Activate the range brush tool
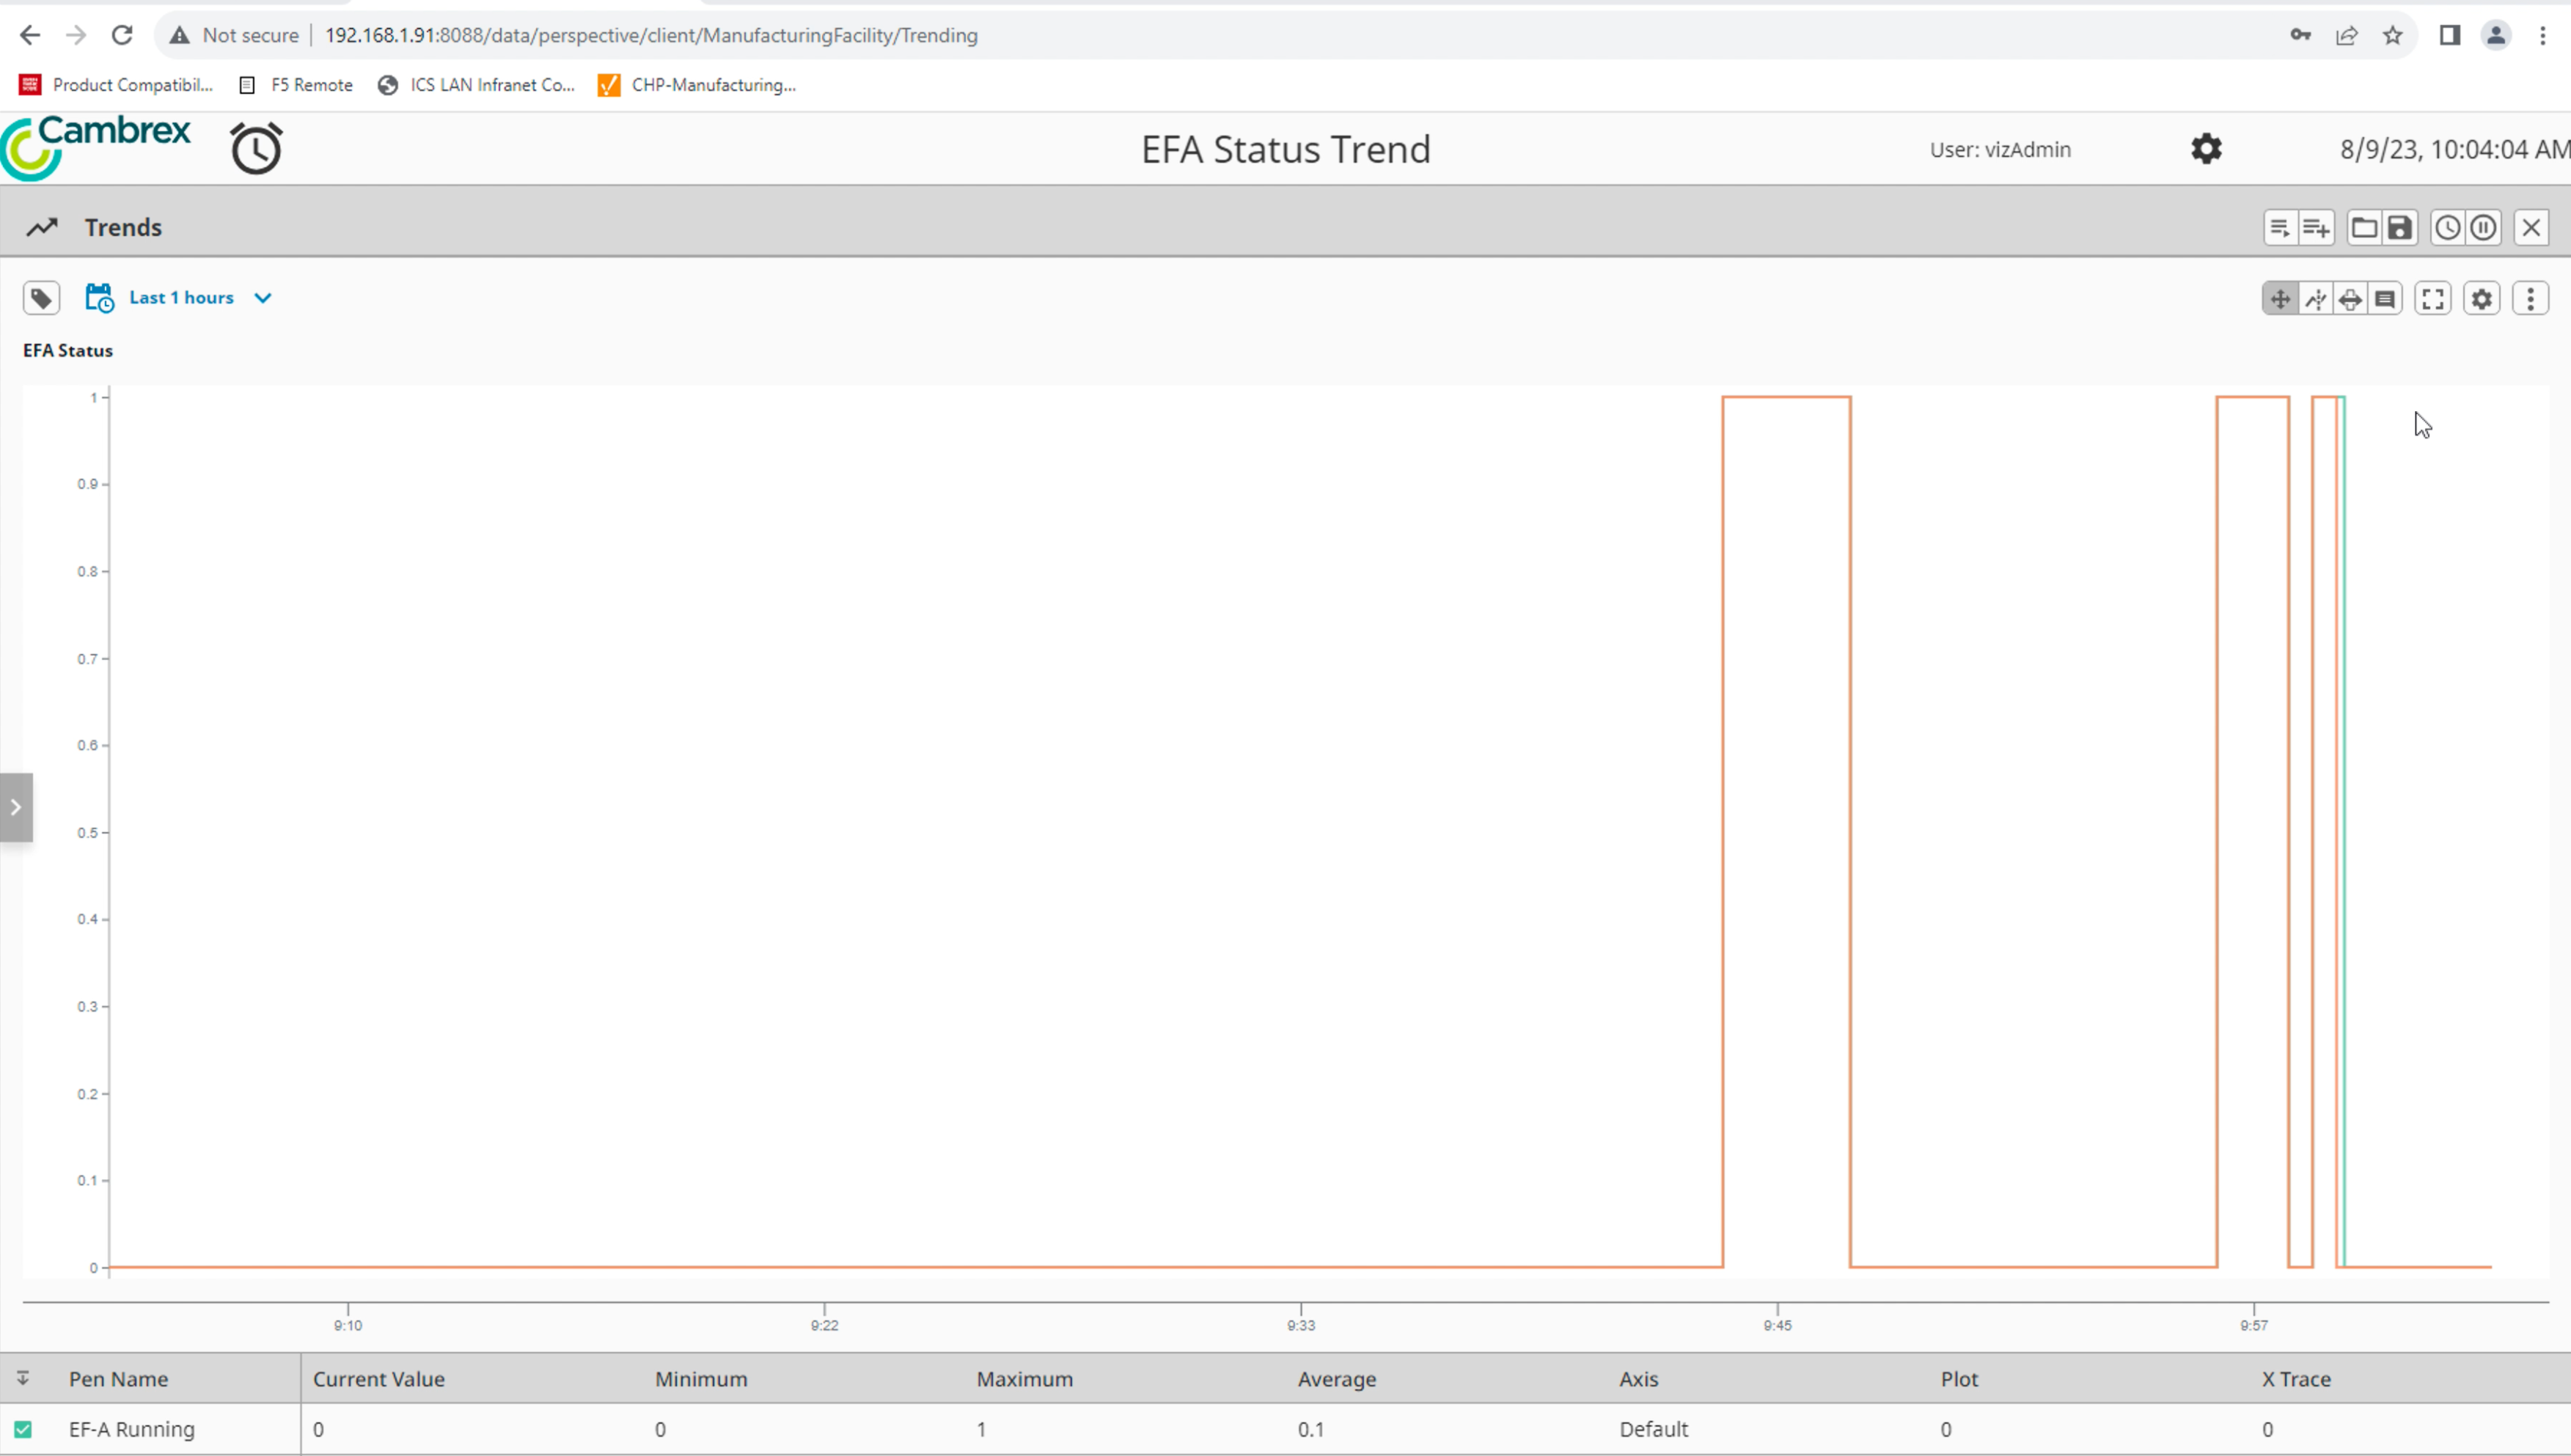 click(x=2351, y=299)
